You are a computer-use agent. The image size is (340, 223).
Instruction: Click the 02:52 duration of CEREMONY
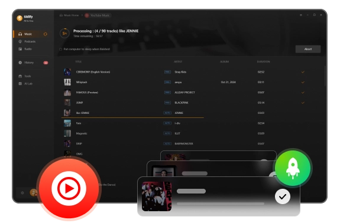pos(261,72)
